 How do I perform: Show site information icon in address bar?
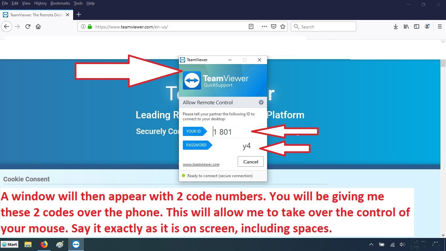(83, 27)
